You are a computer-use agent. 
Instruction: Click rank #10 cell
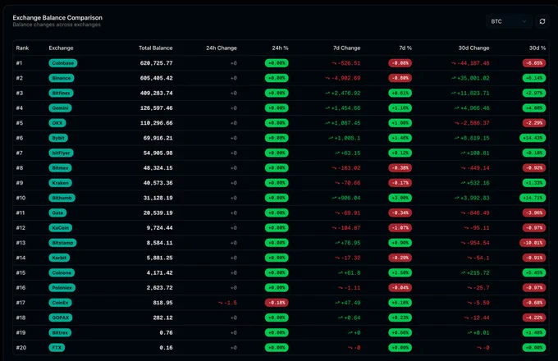pyautogui.click(x=21, y=198)
